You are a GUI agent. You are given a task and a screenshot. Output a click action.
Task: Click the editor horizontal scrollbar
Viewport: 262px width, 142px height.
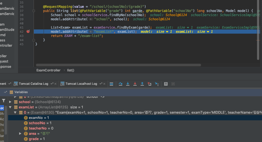click(118, 65)
